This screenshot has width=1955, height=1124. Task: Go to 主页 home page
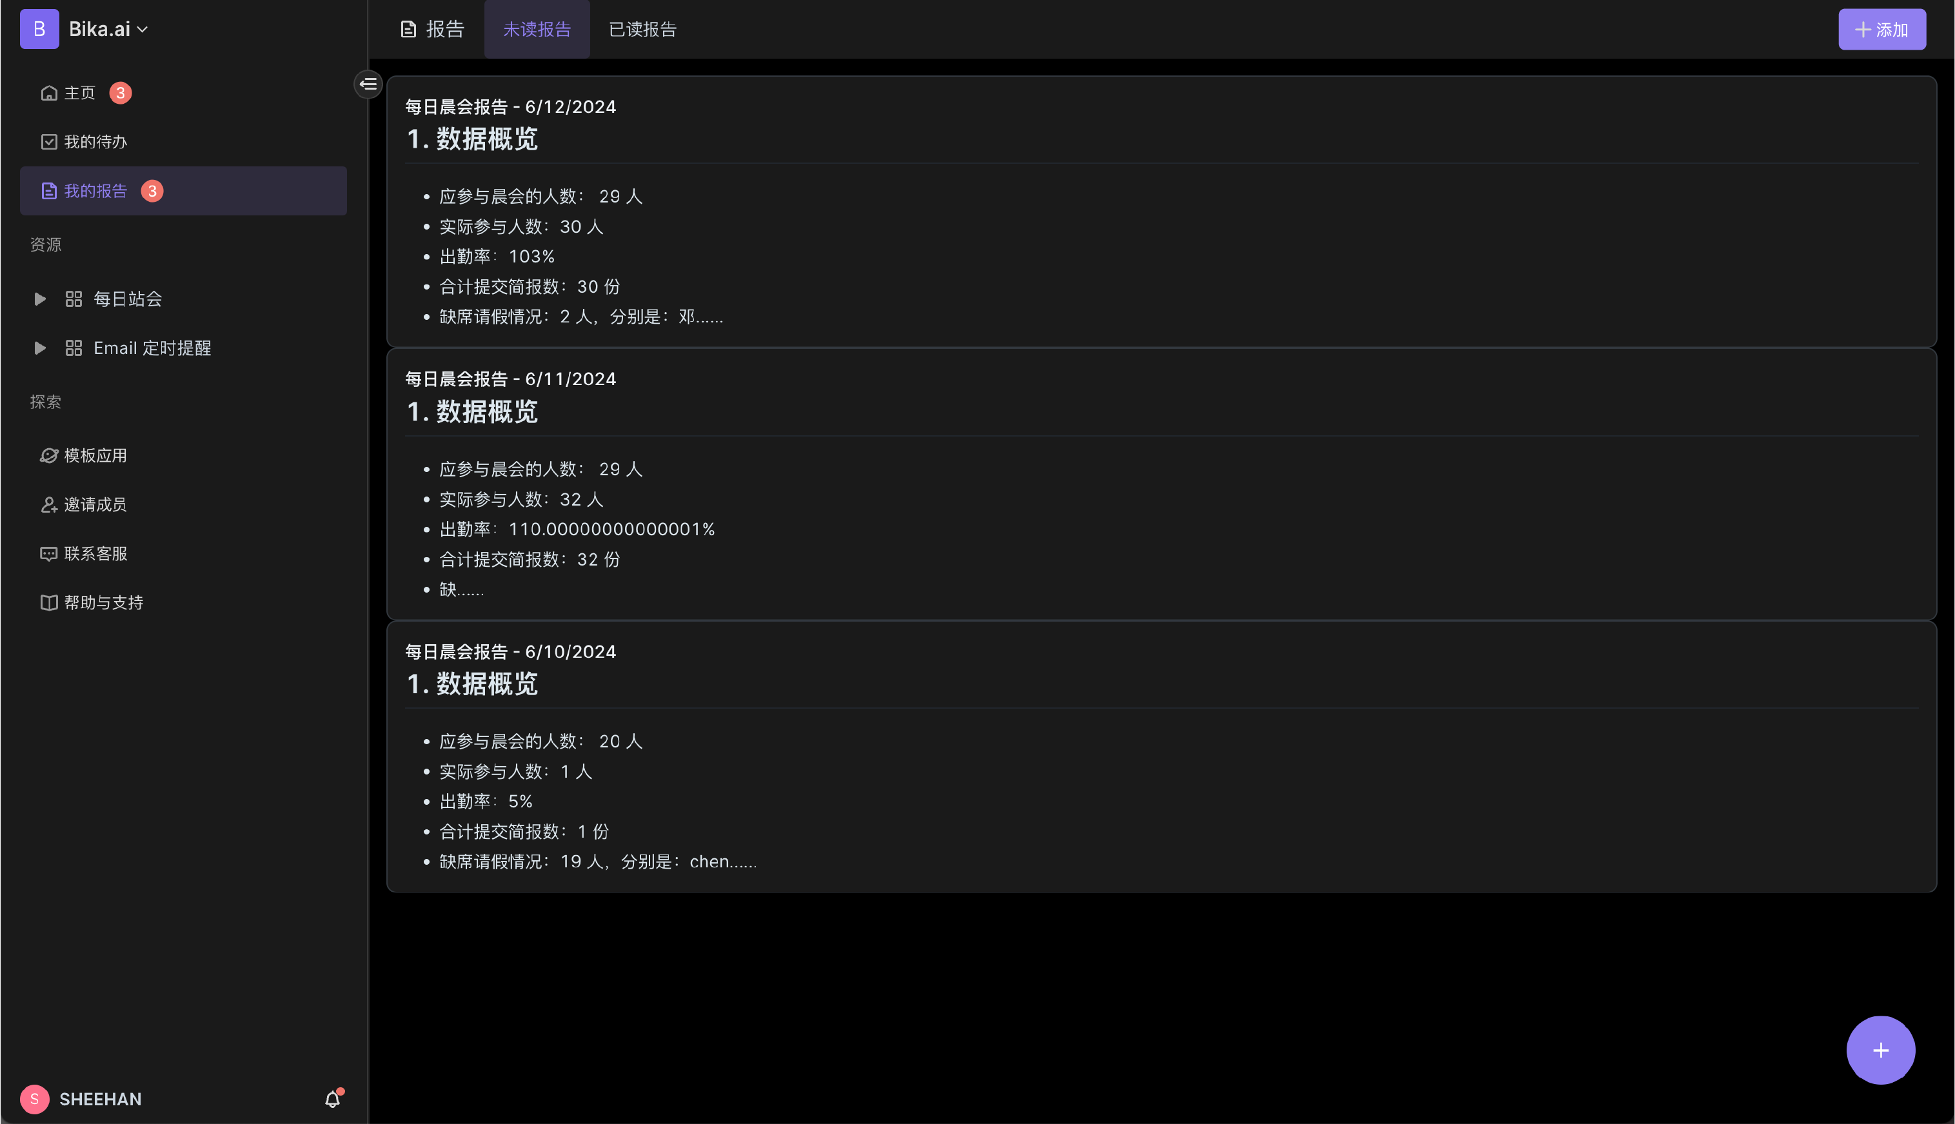coord(183,93)
